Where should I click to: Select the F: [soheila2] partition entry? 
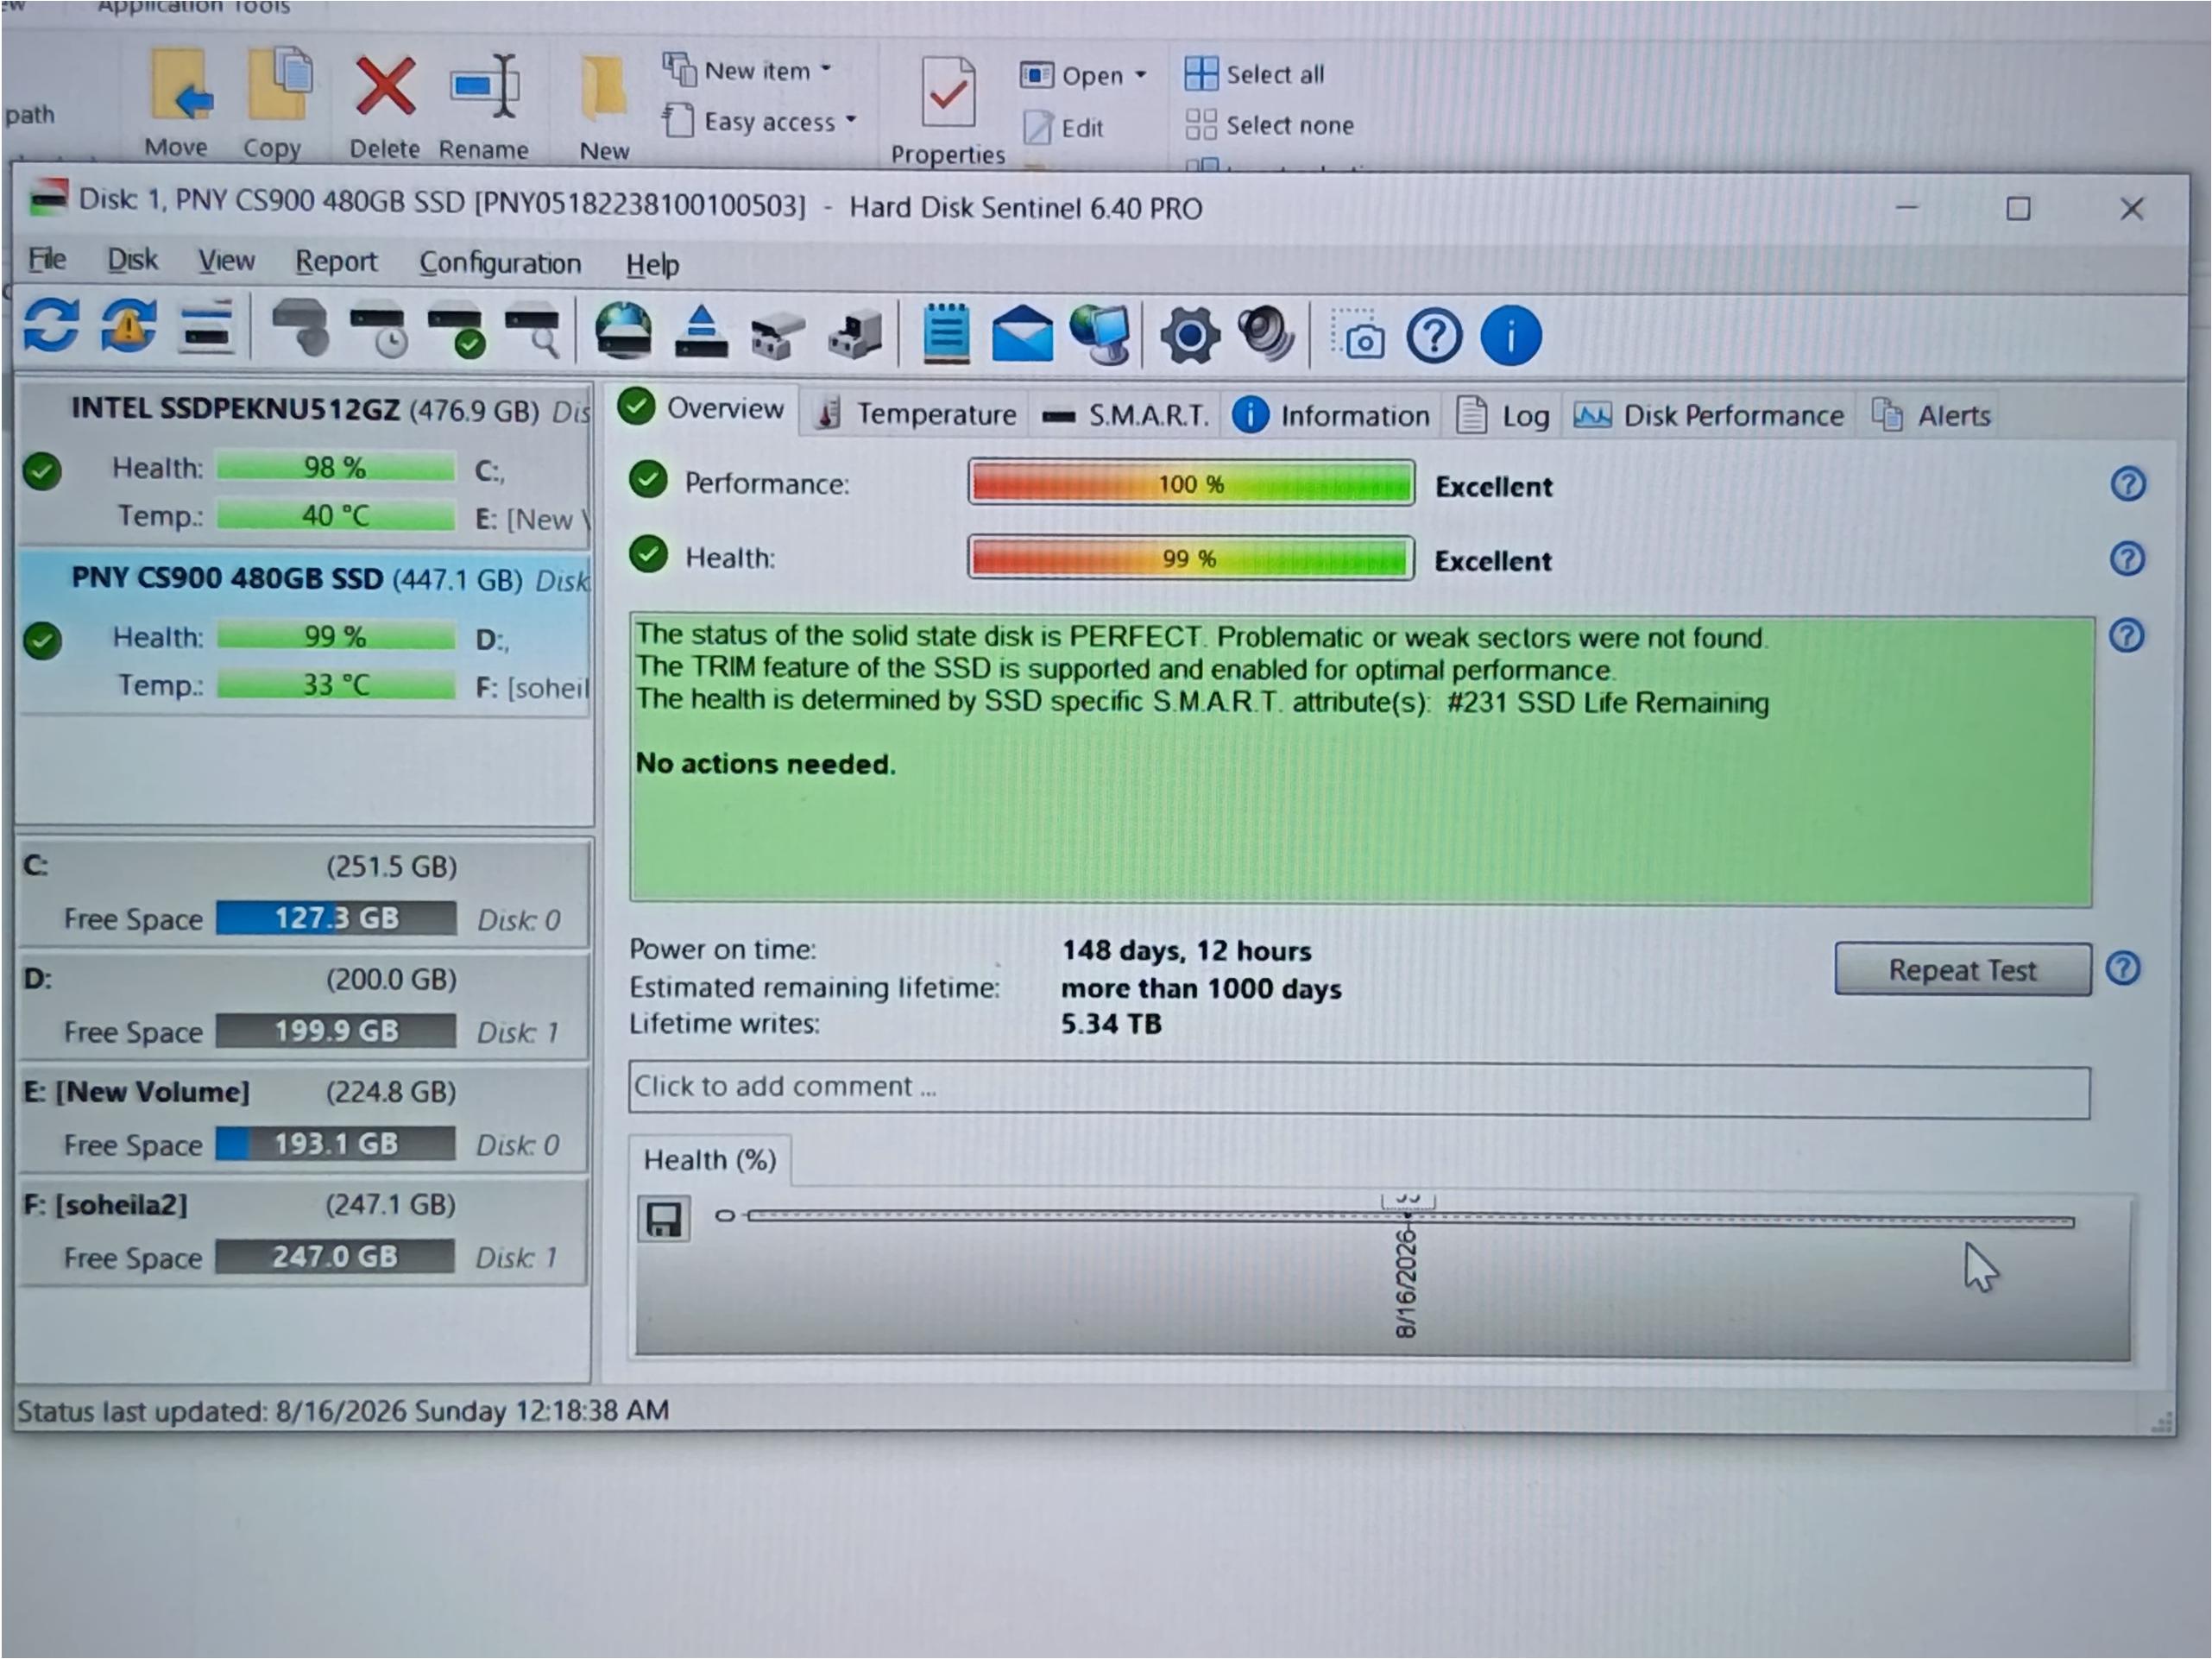[x=303, y=1232]
